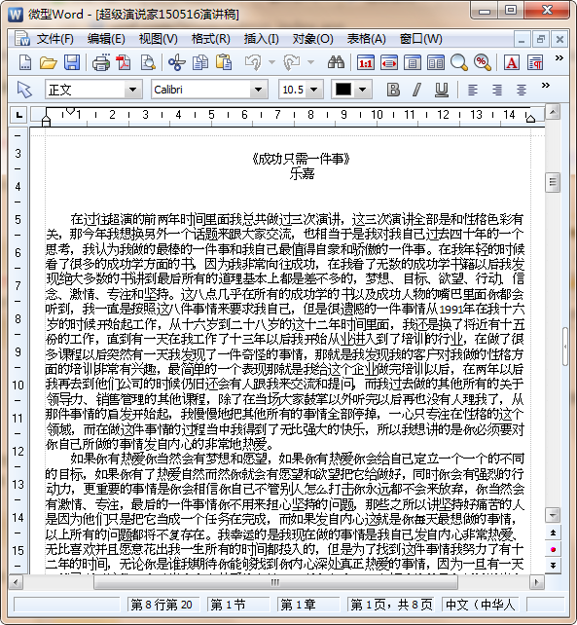Open the 格式(R) menu
The image size is (577, 625).
pos(210,39)
